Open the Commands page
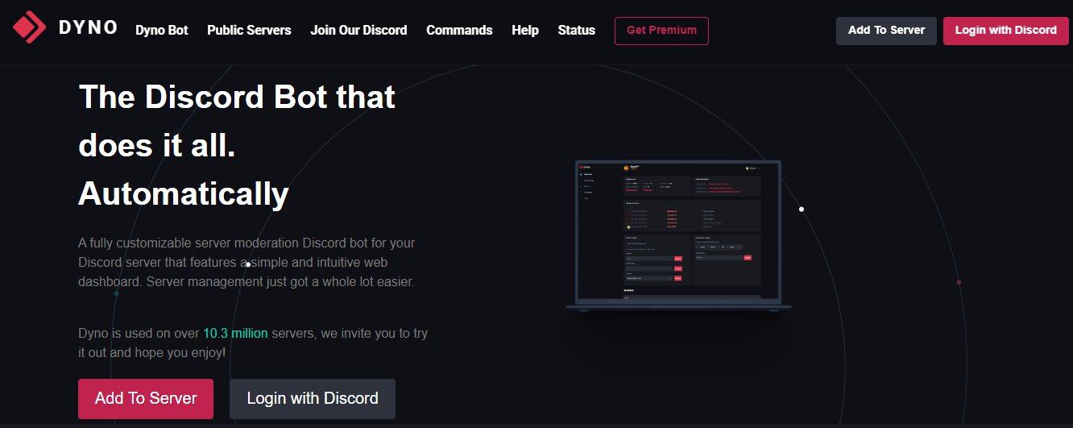The width and height of the screenshot is (1073, 428). [459, 31]
